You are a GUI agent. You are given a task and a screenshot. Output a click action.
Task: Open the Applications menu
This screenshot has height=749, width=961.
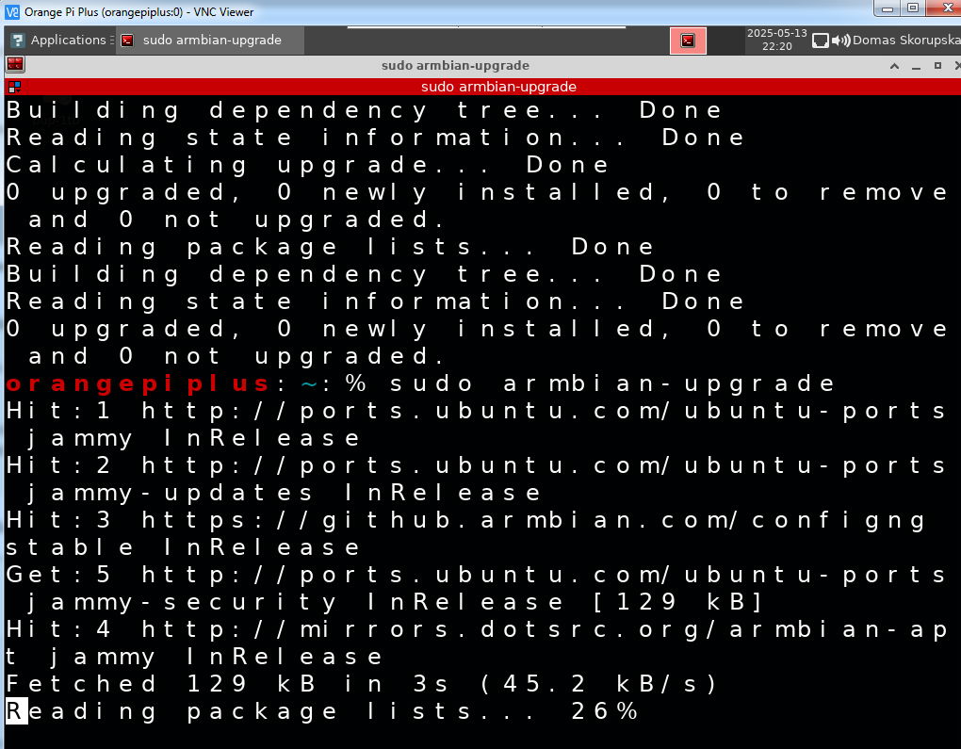tap(62, 41)
